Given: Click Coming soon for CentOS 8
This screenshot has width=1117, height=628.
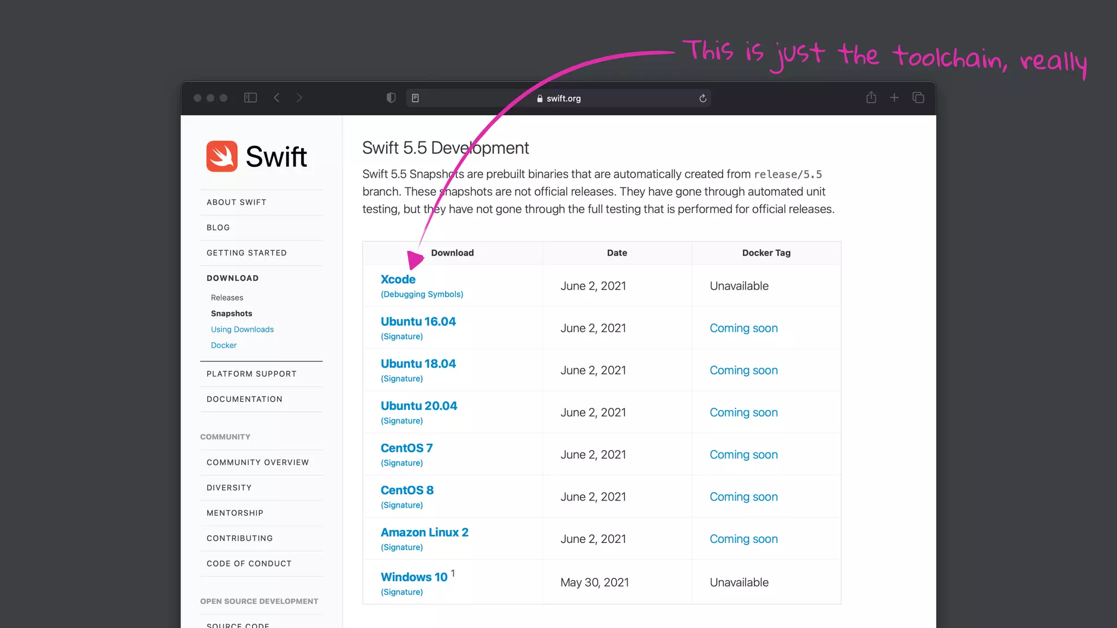Looking at the screenshot, I should (743, 497).
